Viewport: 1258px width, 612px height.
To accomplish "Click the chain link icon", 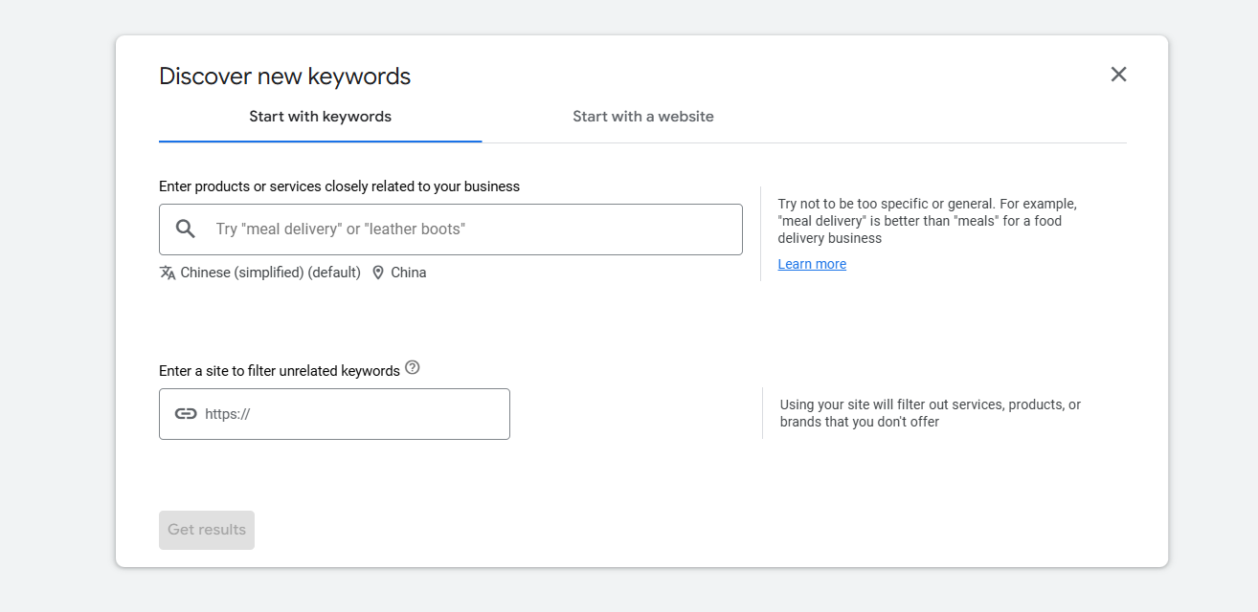I will [x=186, y=414].
